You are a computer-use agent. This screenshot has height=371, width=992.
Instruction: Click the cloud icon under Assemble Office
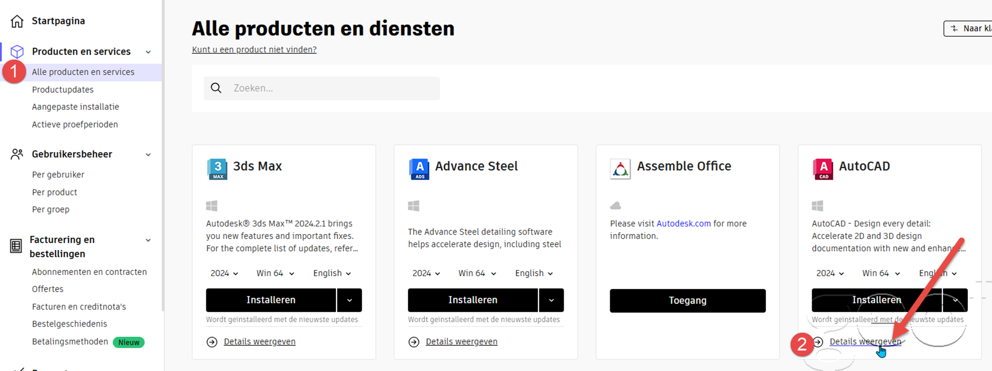(x=616, y=205)
